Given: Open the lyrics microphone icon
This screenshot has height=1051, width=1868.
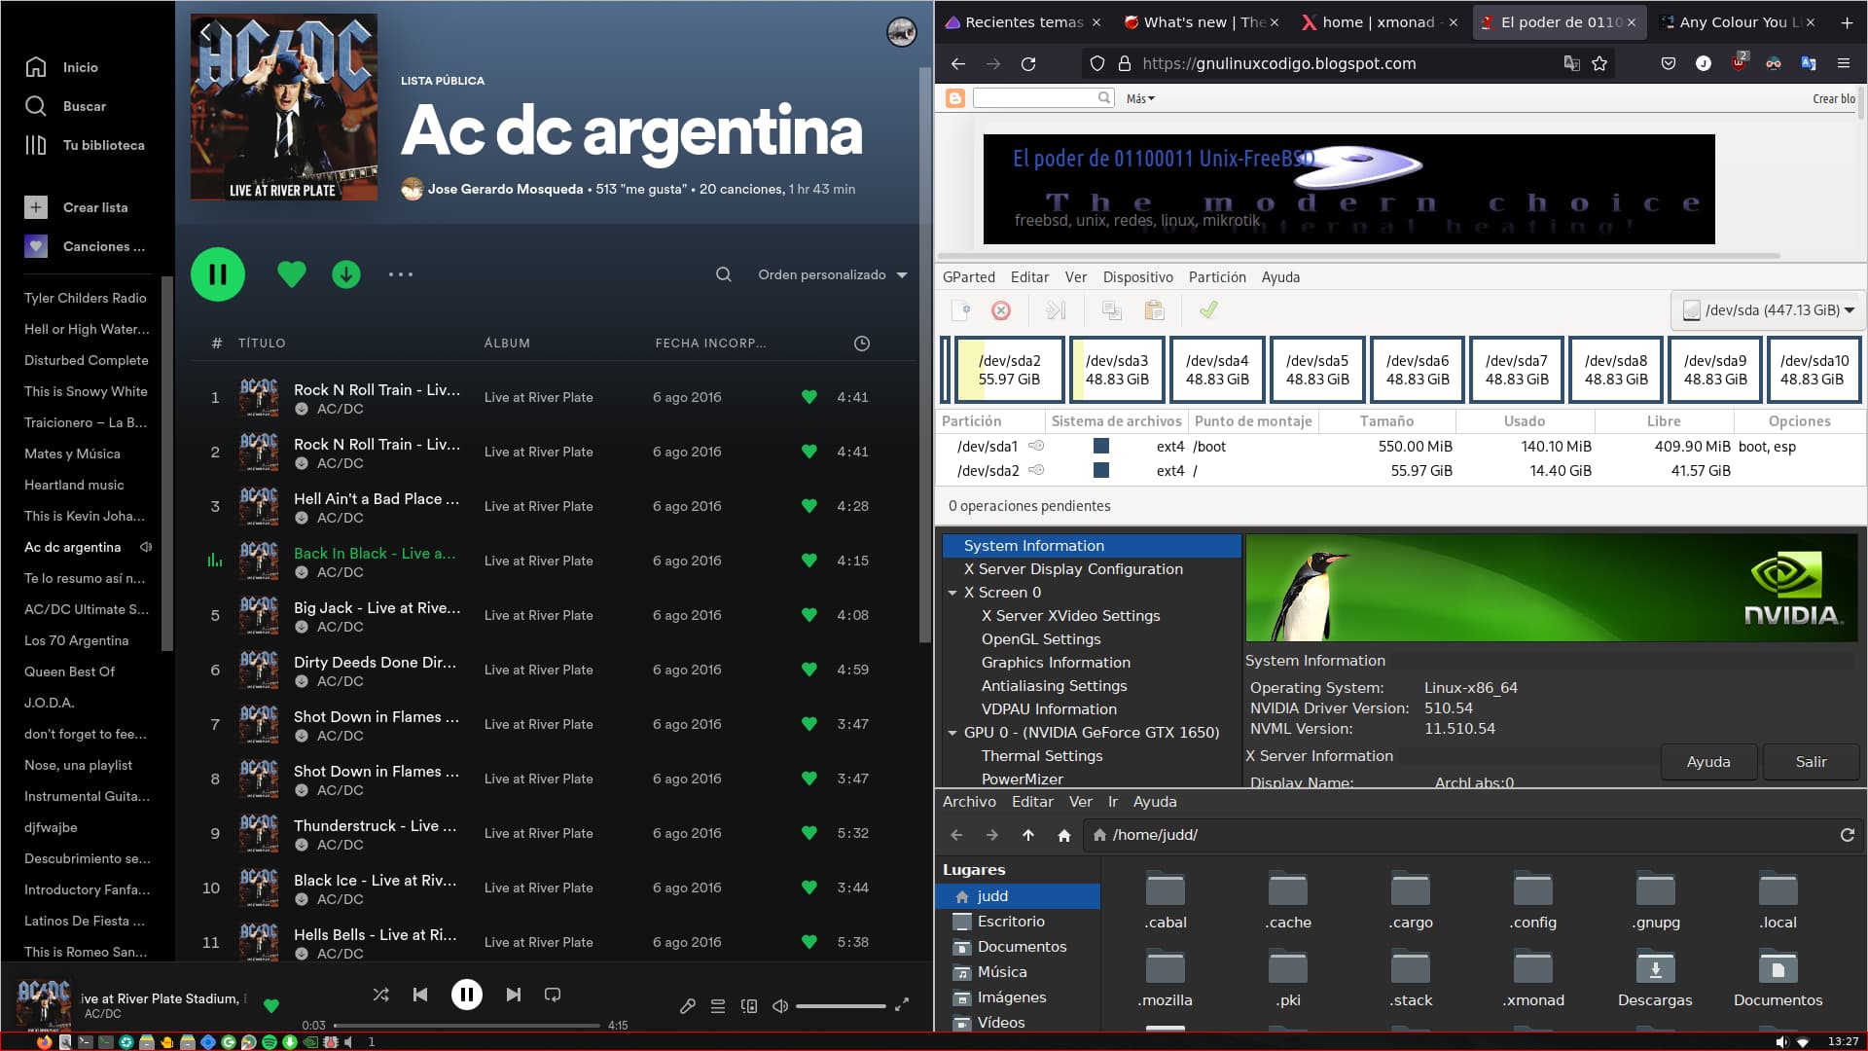Looking at the screenshot, I should (x=688, y=1006).
